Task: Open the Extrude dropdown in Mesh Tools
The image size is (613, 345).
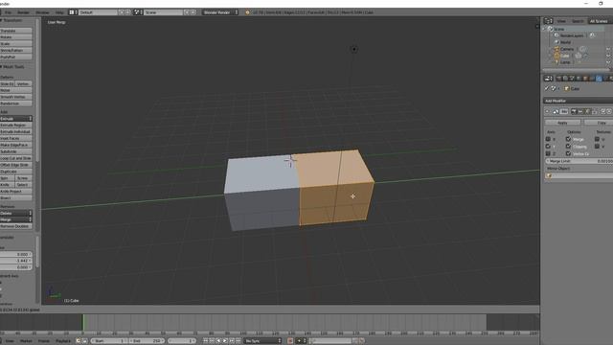Action: (x=16, y=119)
